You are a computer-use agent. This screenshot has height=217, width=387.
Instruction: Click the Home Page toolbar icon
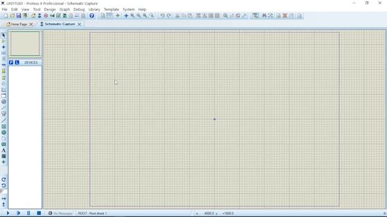(33, 16)
